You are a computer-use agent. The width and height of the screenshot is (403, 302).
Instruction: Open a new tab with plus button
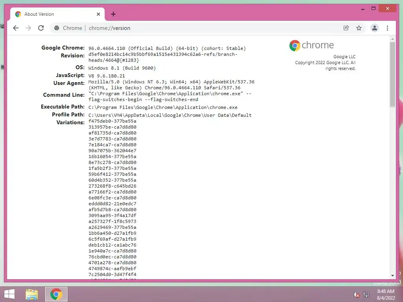113,14
